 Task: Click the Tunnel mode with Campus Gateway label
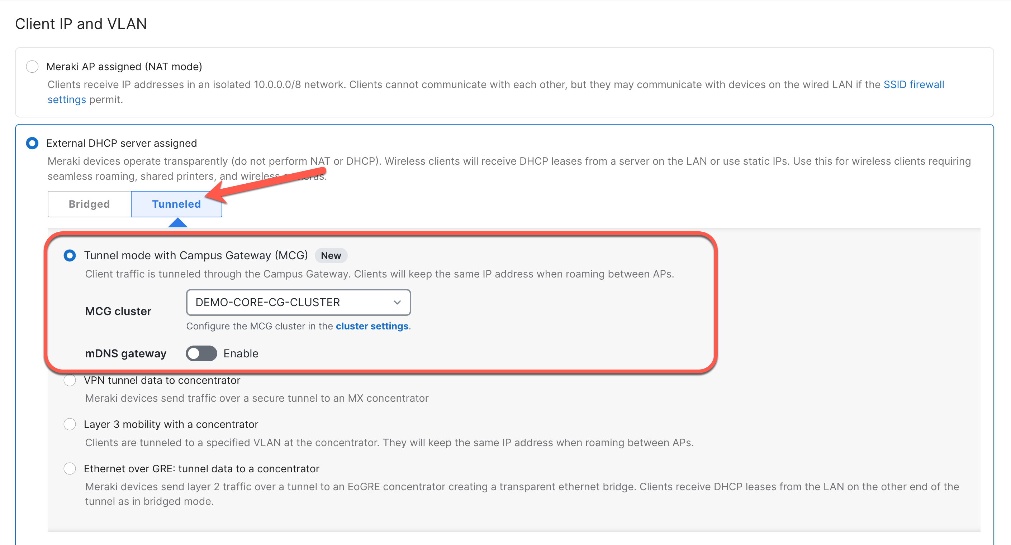[196, 256]
